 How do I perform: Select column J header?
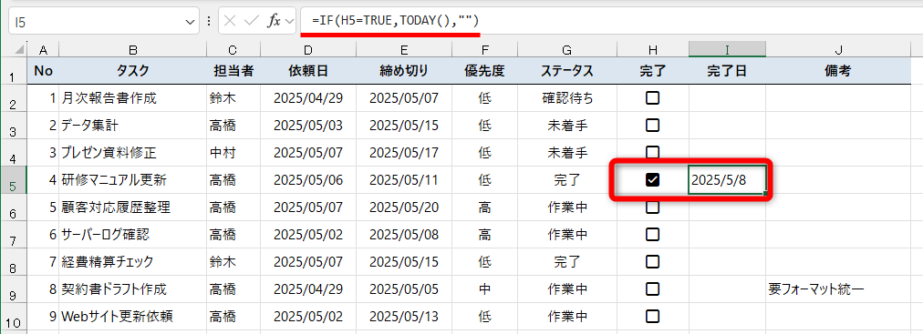838,49
